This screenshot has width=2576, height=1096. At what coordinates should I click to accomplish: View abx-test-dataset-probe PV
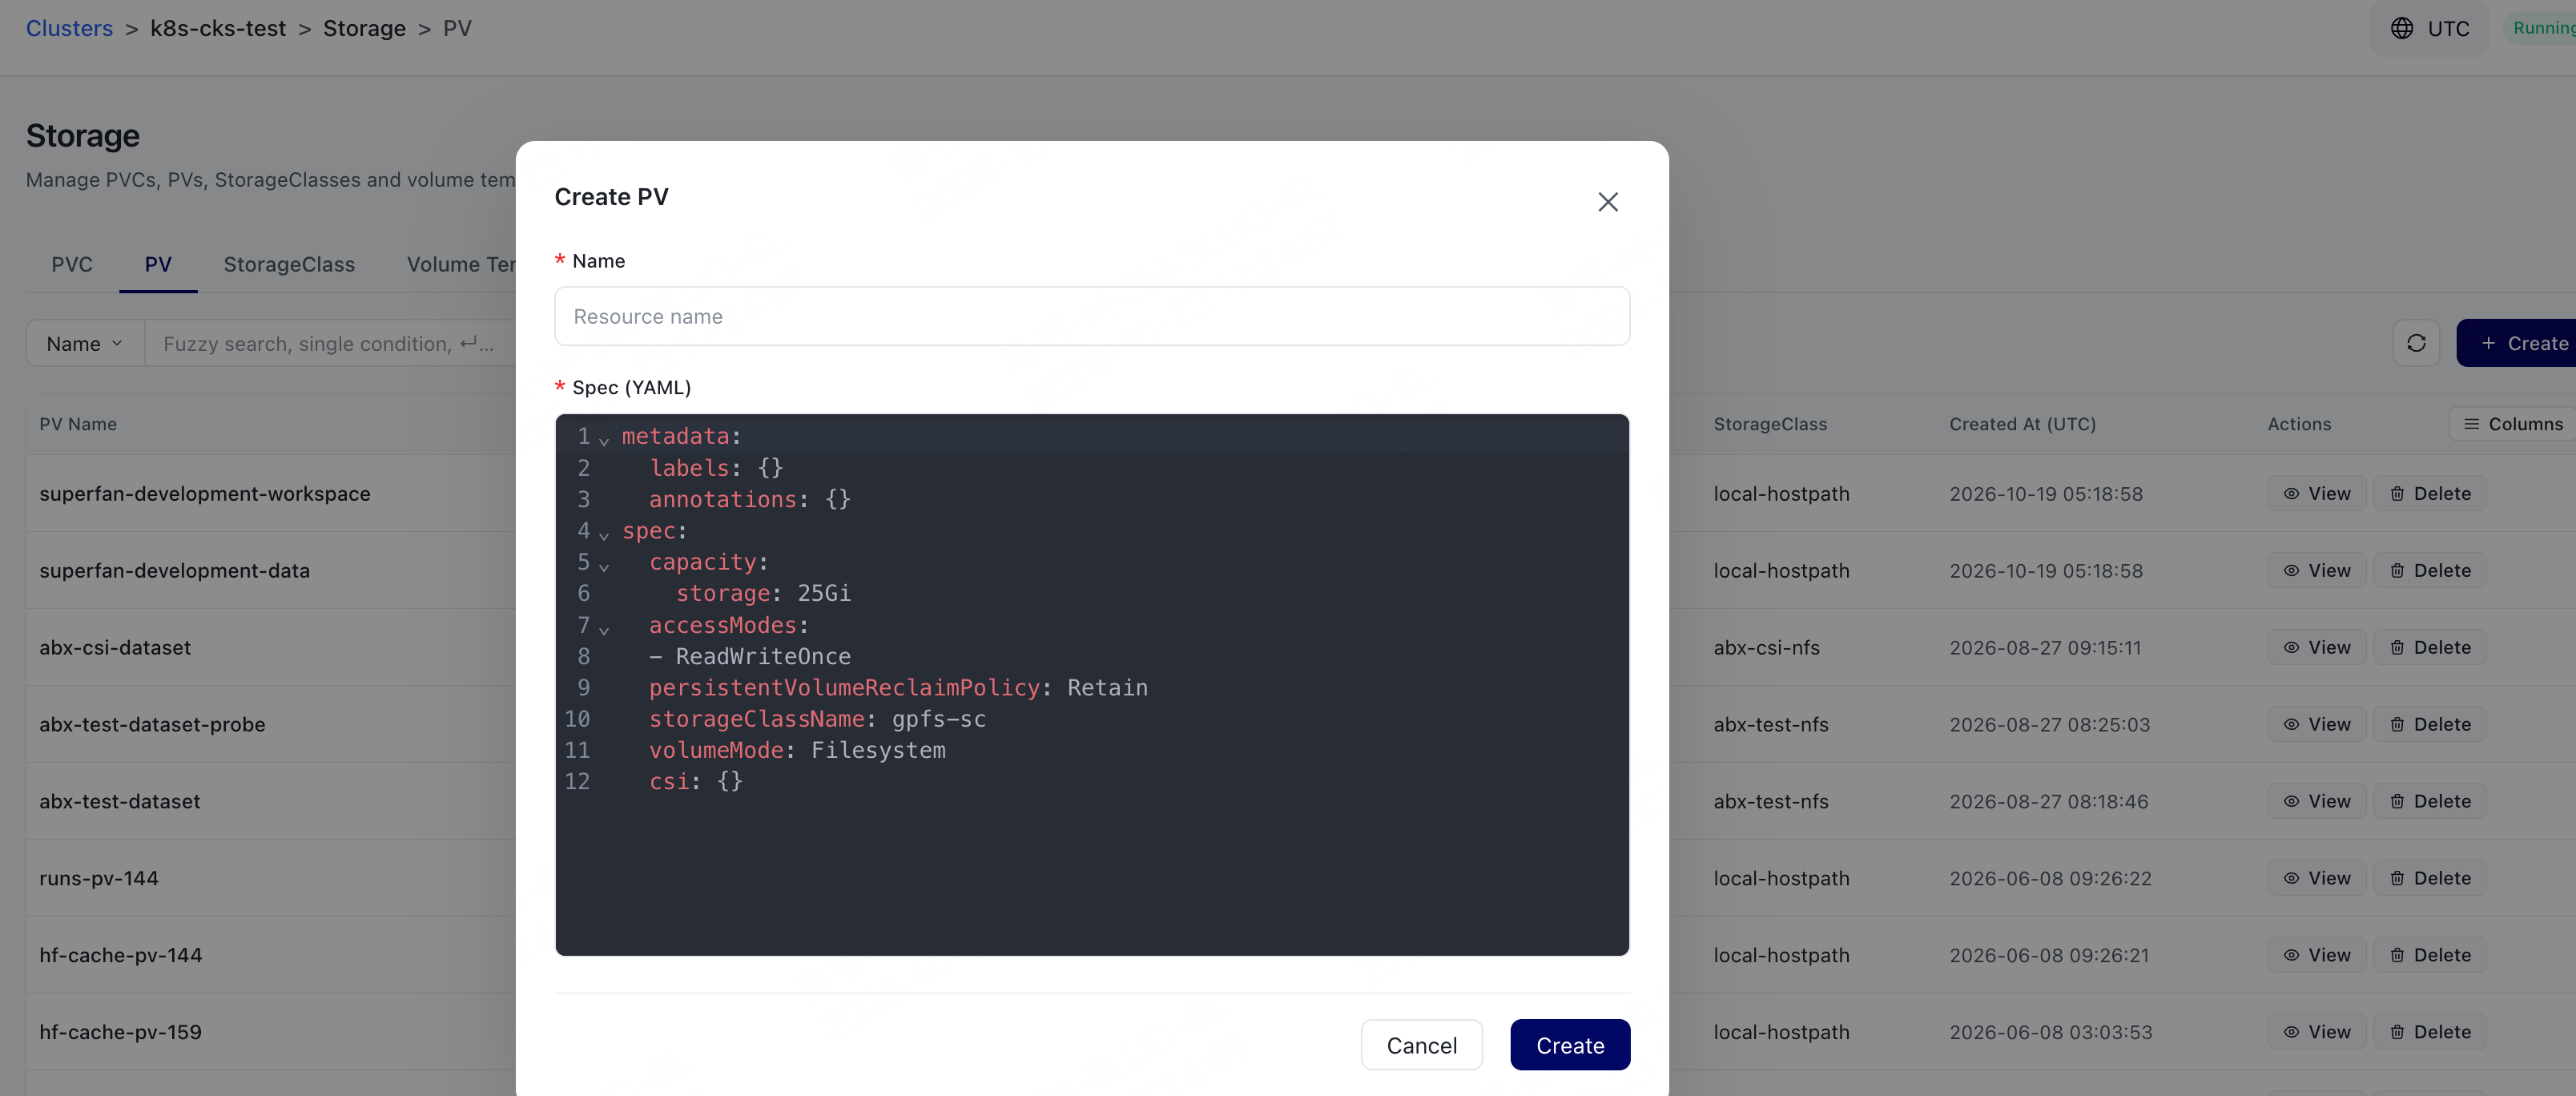[2316, 724]
